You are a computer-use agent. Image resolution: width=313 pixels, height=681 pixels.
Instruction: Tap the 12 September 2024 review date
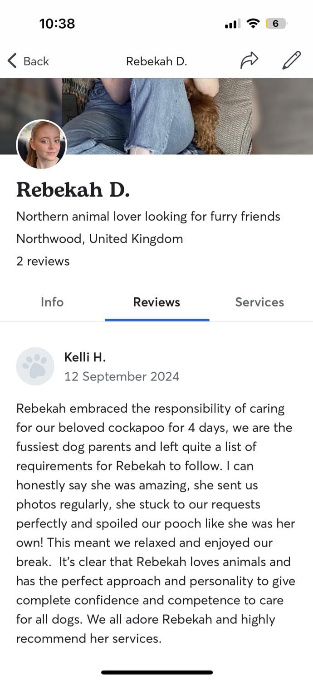coord(122,376)
